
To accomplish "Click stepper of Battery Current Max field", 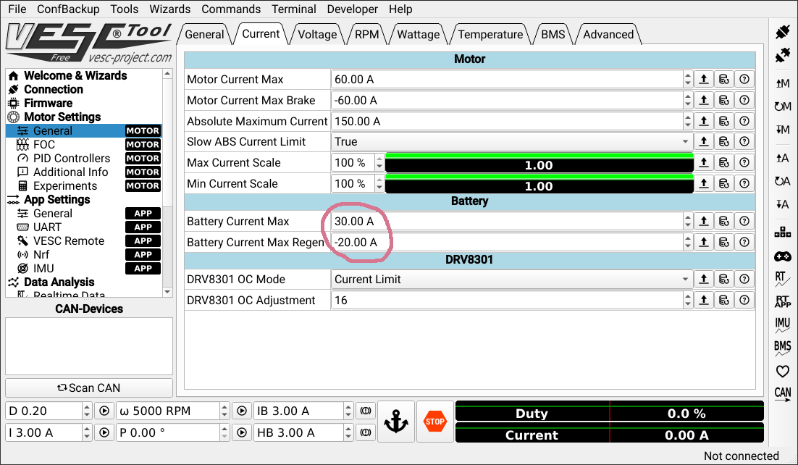I will [687, 221].
